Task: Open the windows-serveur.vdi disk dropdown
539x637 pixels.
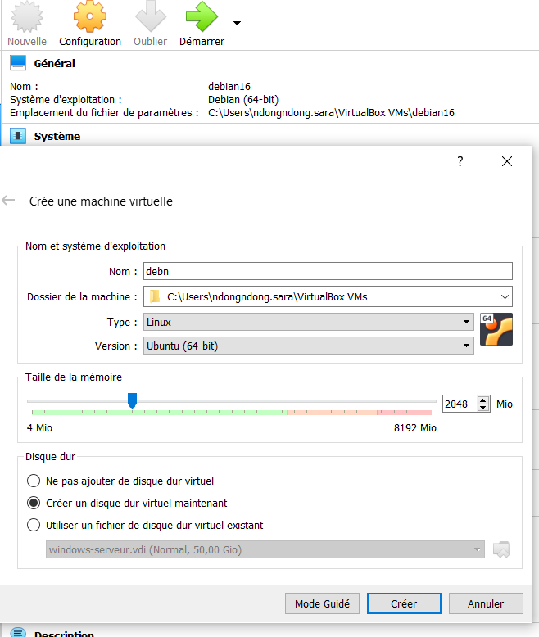Action: click(x=265, y=549)
